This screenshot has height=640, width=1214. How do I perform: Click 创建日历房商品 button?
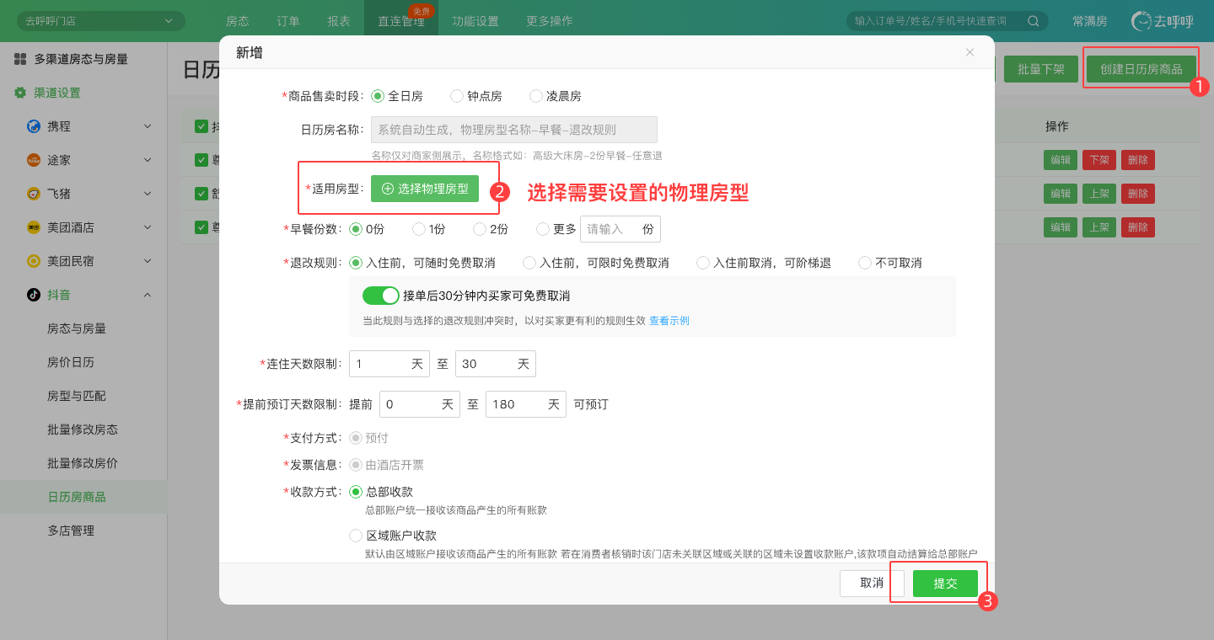click(x=1141, y=69)
